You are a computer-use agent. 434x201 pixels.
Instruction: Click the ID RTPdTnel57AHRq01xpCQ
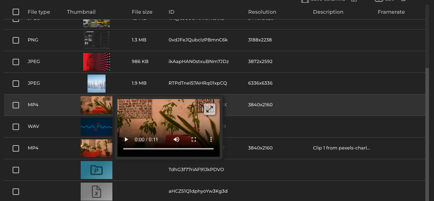click(x=198, y=83)
